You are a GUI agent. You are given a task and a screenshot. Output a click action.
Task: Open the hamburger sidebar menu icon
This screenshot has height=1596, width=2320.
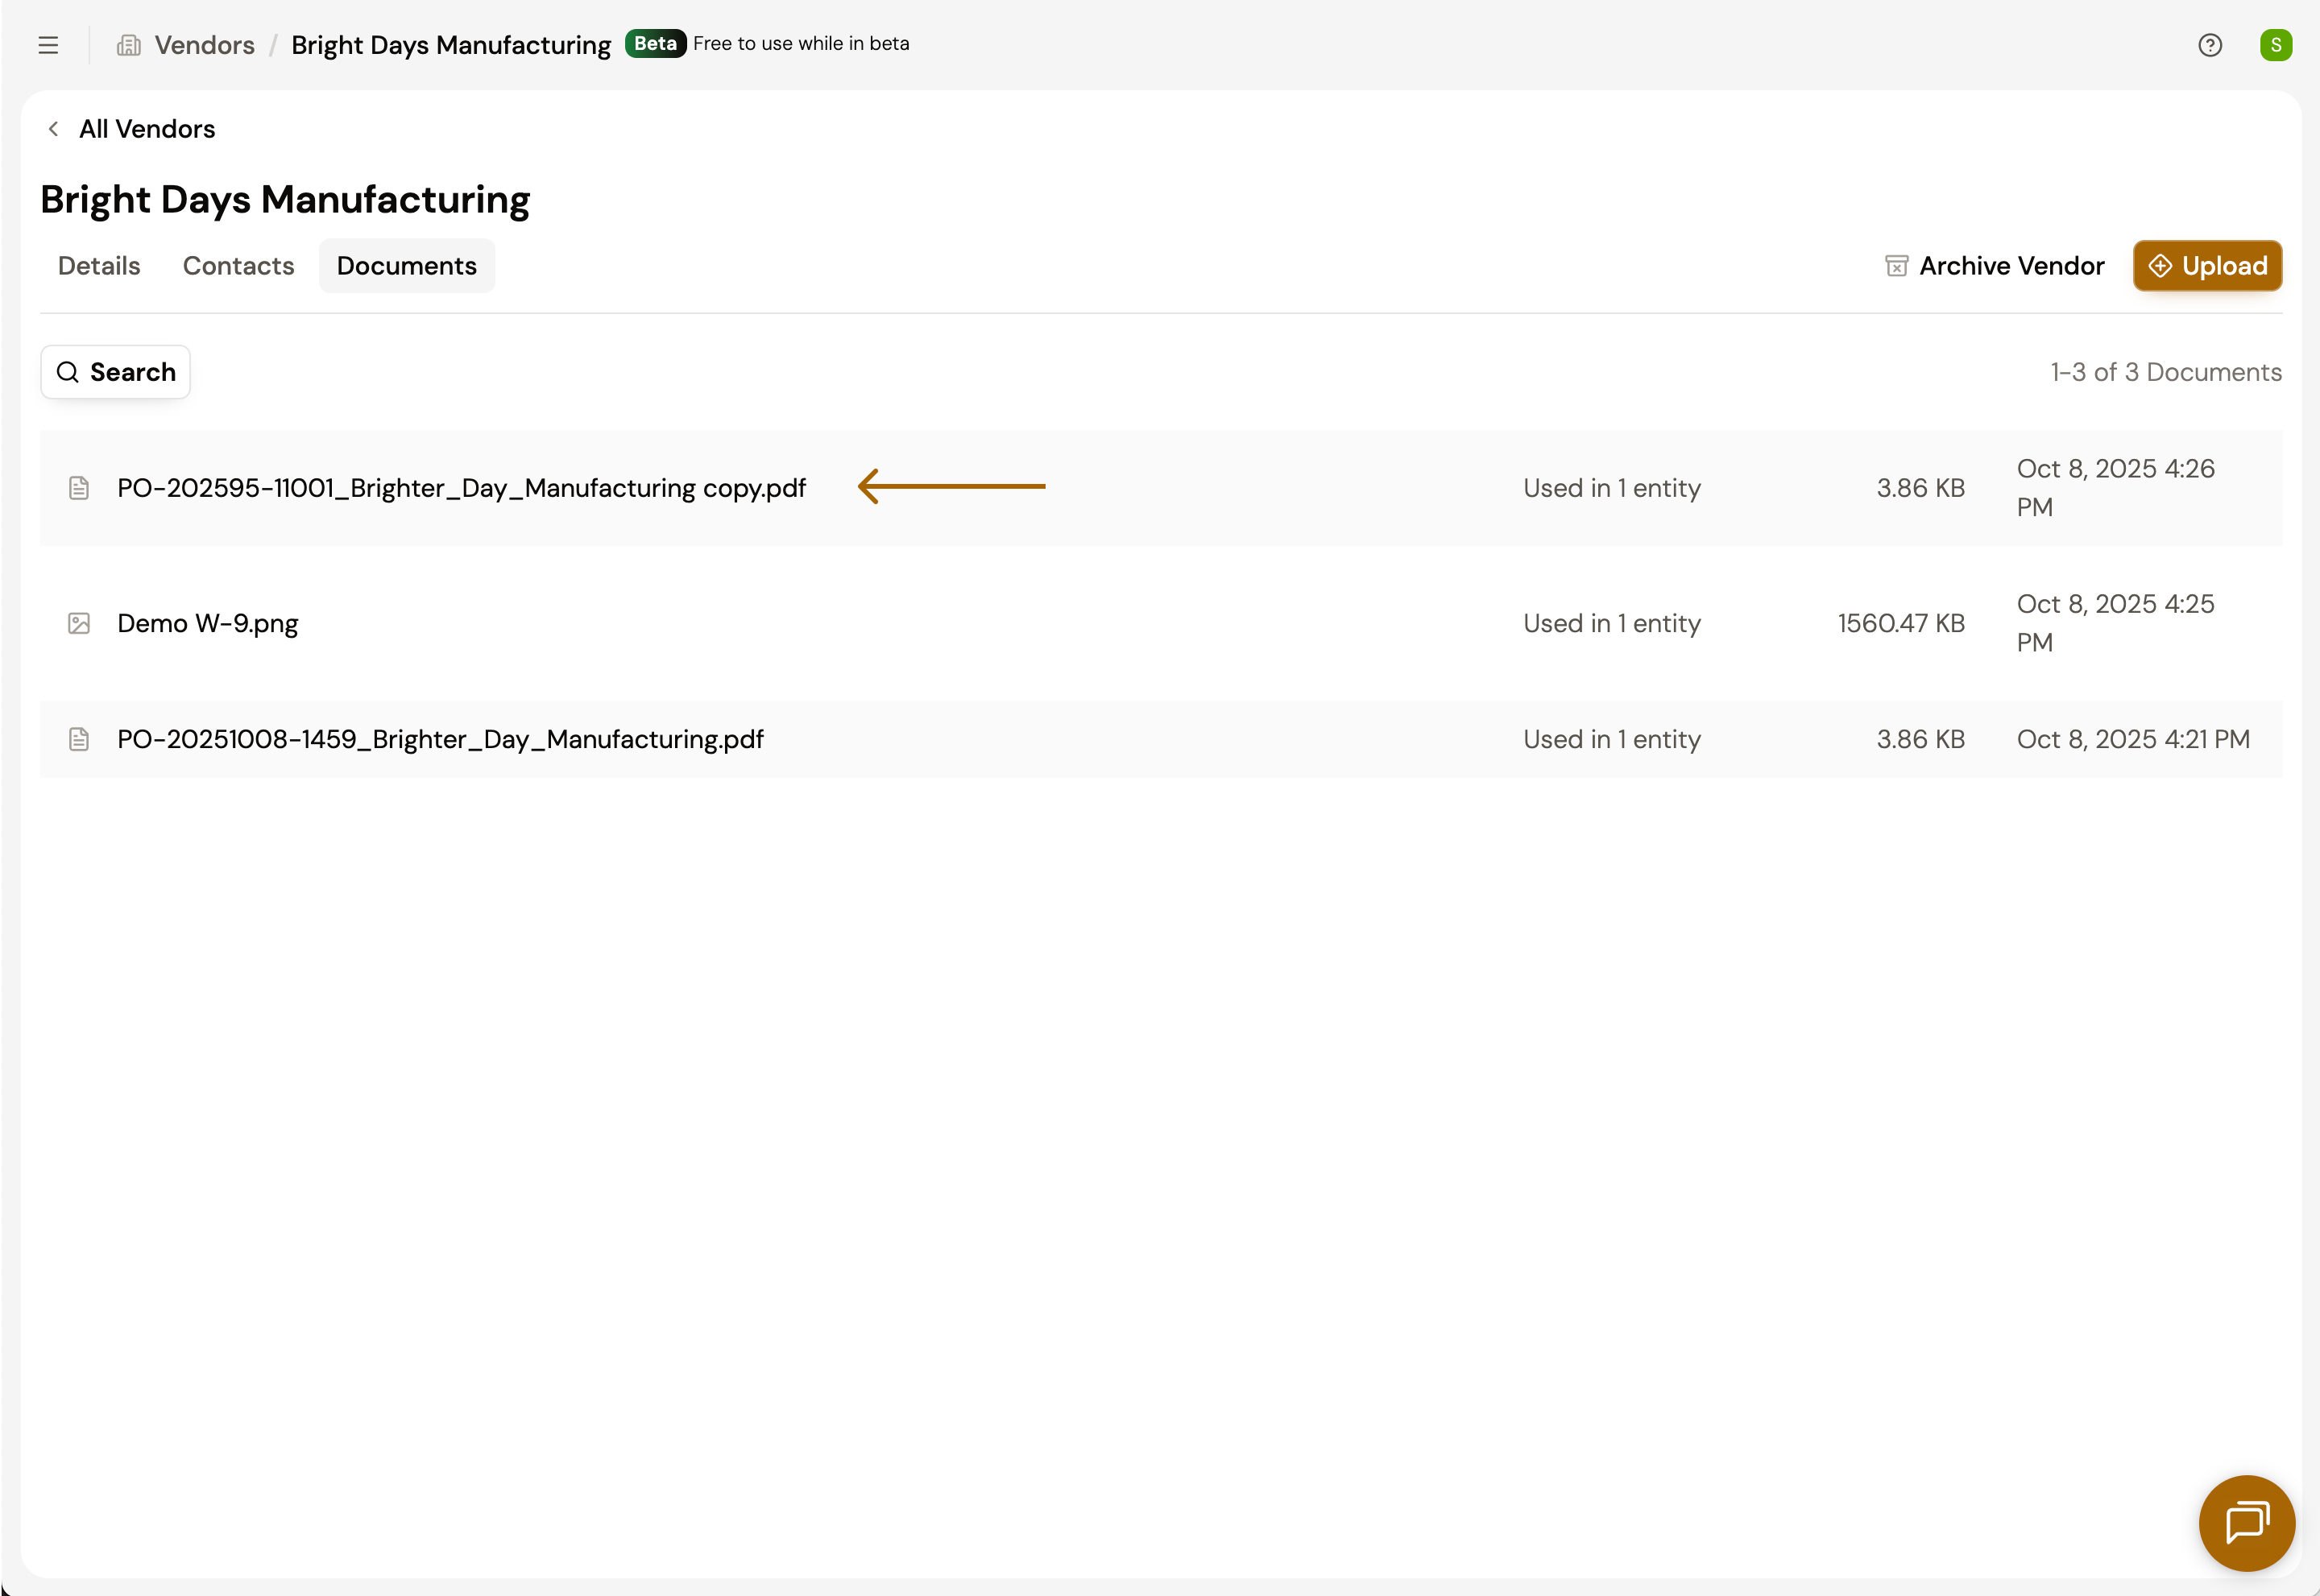[x=48, y=45]
